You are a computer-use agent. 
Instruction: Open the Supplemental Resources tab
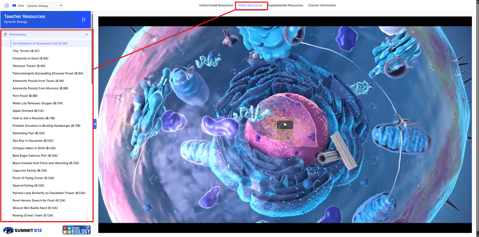coord(285,5)
